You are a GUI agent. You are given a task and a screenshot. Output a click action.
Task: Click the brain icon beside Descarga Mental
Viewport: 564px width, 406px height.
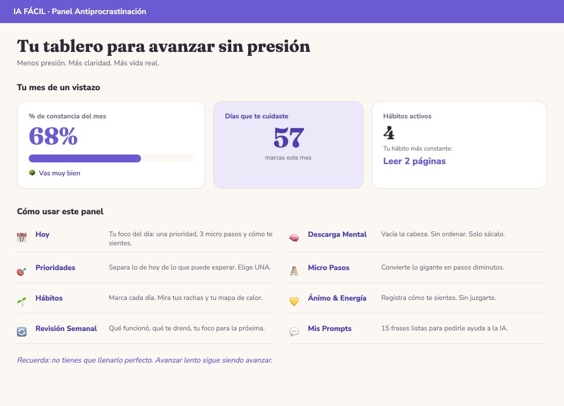[294, 238]
